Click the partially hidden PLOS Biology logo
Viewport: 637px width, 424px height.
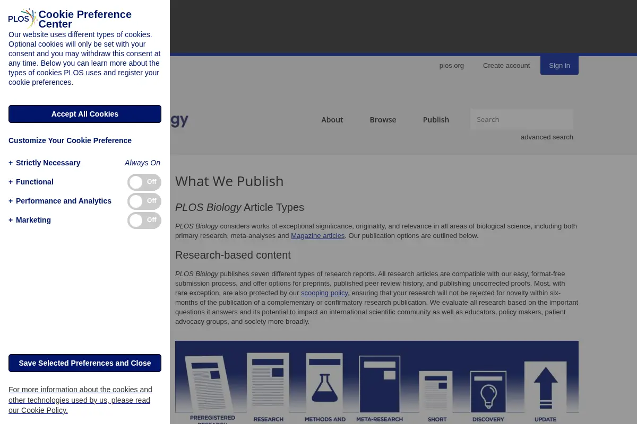click(179, 120)
